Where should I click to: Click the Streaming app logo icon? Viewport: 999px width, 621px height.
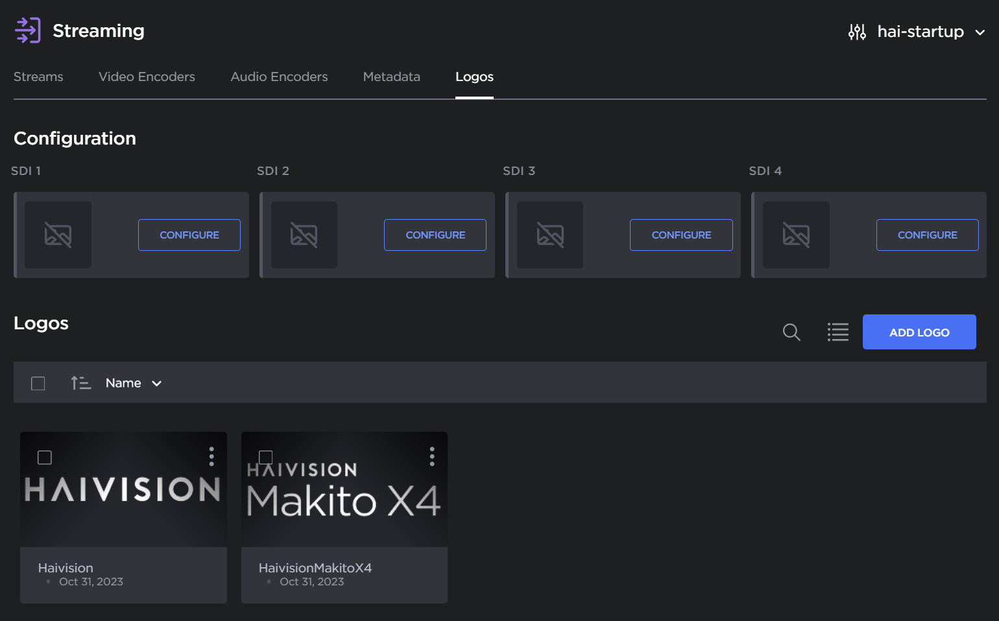coord(27,30)
